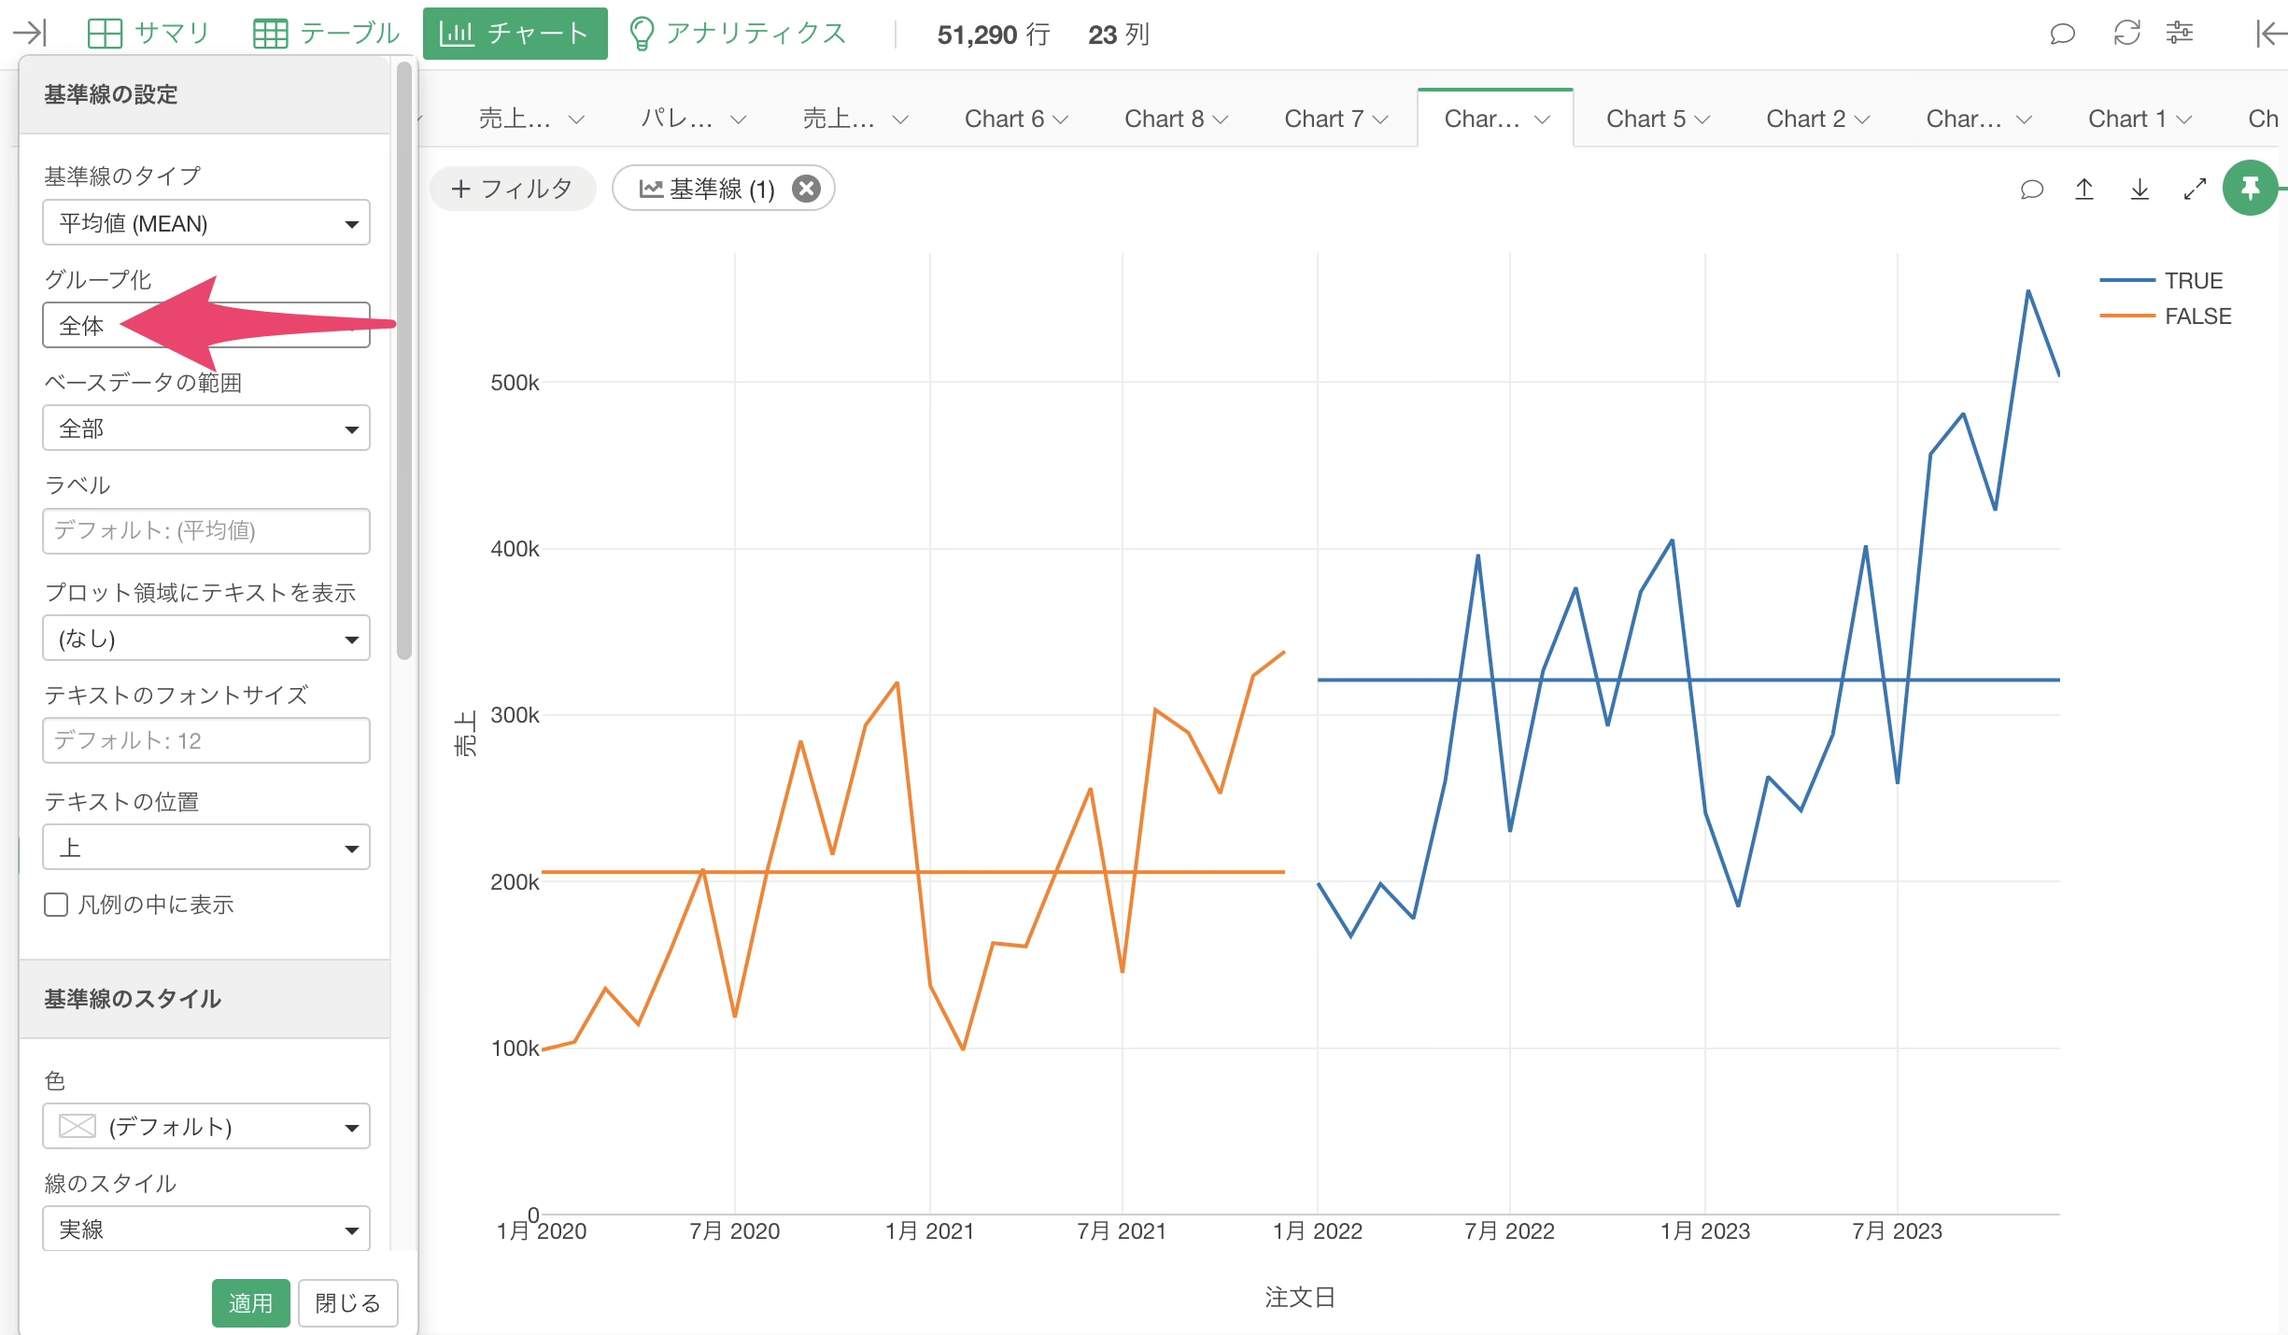Image resolution: width=2288 pixels, height=1335 pixels.
Task: Click the 適用 apply button
Action: (x=250, y=1302)
